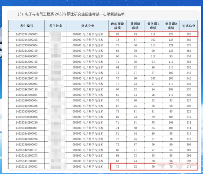Screen dimensions: 203x174
Task: Click foreign language score 50
Action: [135, 128]
